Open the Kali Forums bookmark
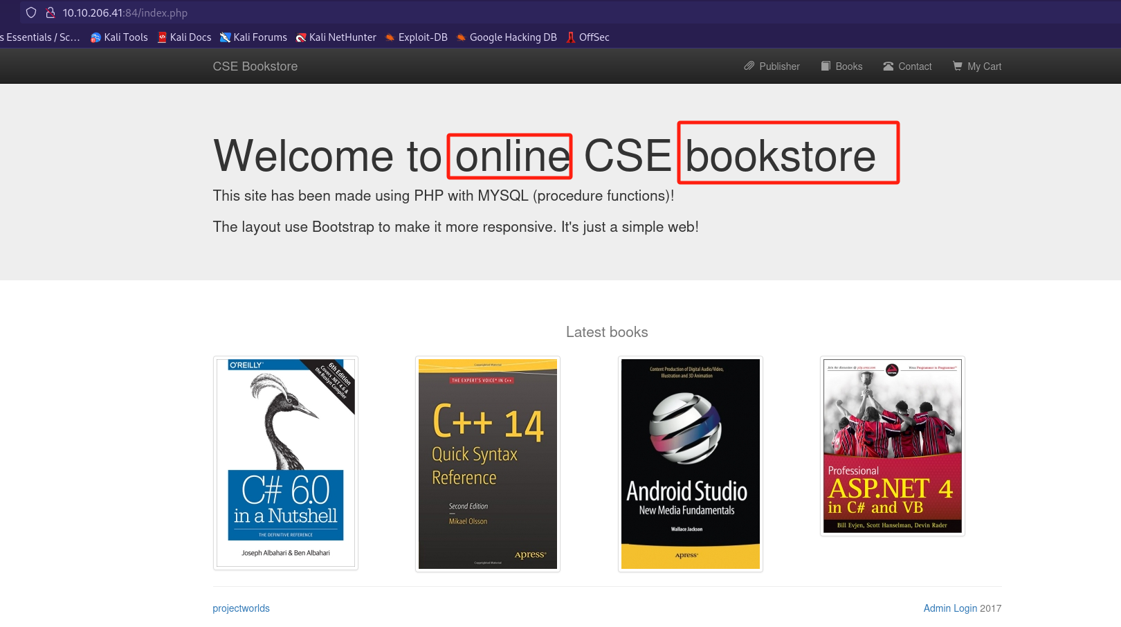The height and width of the screenshot is (627, 1121). coord(253,37)
